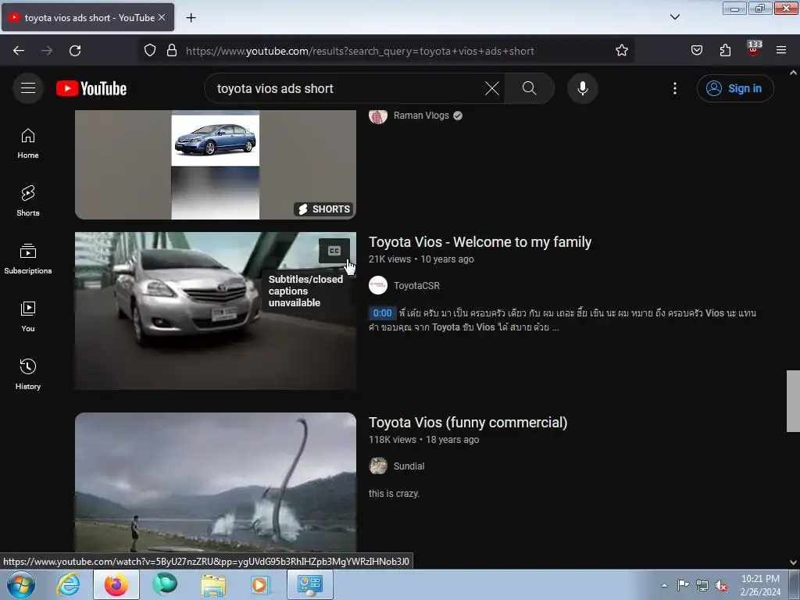View site security padlock info
Screen dimensions: 800x600
(x=172, y=51)
